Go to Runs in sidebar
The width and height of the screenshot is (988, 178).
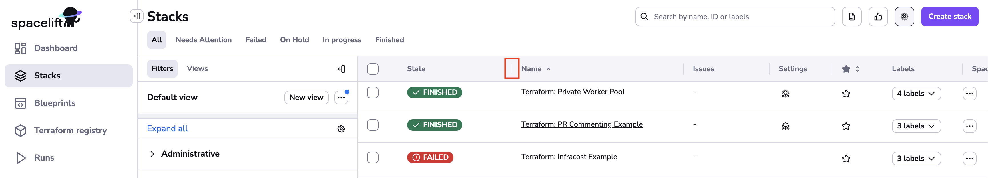[44, 158]
